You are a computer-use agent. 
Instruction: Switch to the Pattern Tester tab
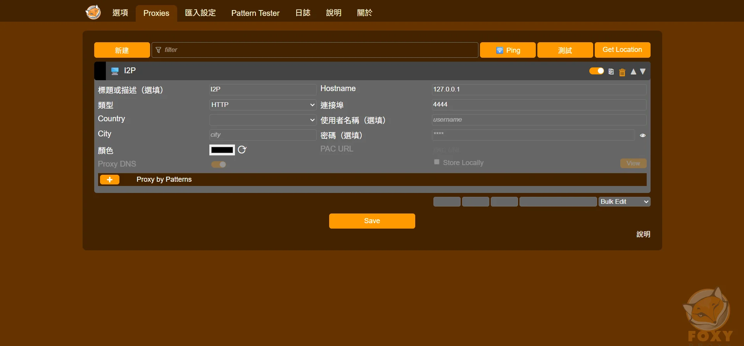(255, 13)
